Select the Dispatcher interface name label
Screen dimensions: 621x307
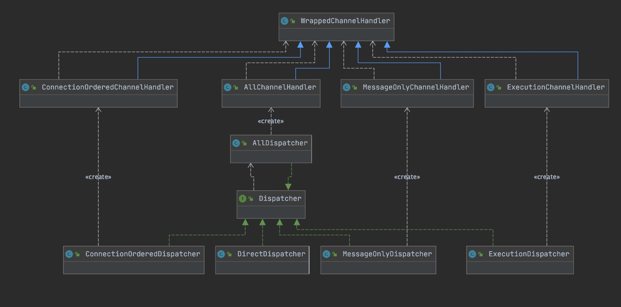click(x=280, y=199)
